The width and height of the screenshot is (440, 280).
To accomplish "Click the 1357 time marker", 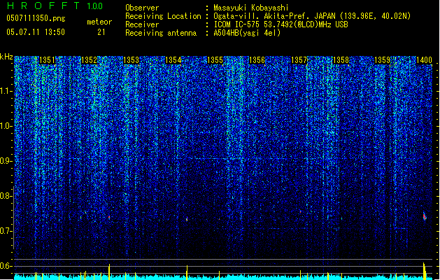I will [299, 60].
